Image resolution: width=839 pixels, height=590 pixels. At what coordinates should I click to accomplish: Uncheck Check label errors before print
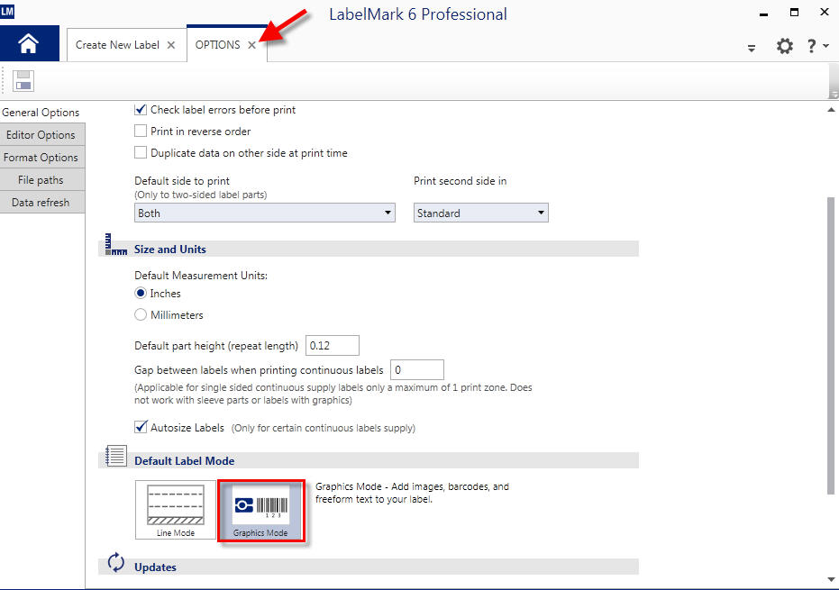(141, 110)
